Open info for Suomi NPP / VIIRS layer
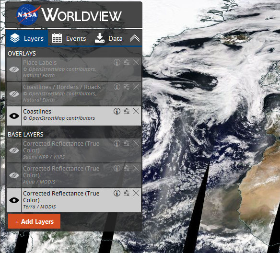The width and height of the screenshot is (280, 253). tap(117, 143)
